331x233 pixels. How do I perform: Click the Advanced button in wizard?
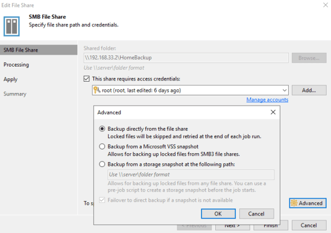(307, 203)
